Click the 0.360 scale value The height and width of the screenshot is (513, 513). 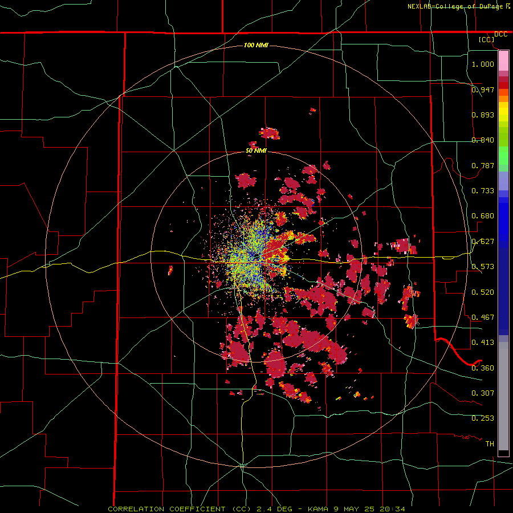tap(483, 368)
